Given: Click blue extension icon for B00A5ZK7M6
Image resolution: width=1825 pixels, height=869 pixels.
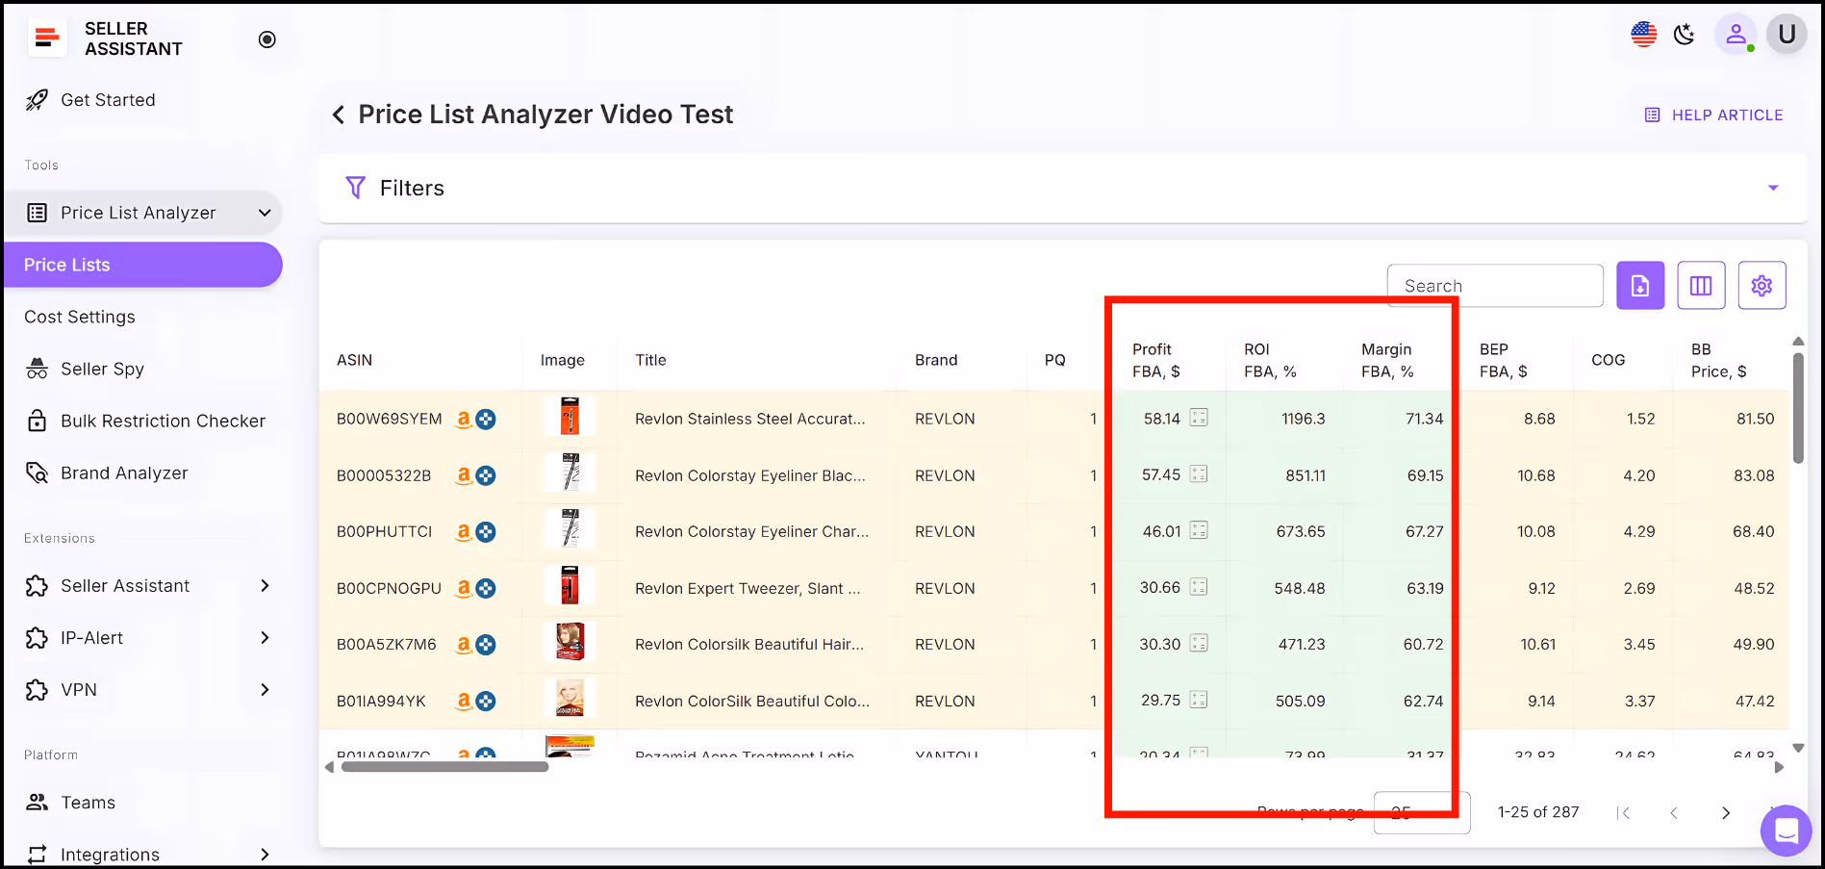Looking at the screenshot, I should coord(486,645).
